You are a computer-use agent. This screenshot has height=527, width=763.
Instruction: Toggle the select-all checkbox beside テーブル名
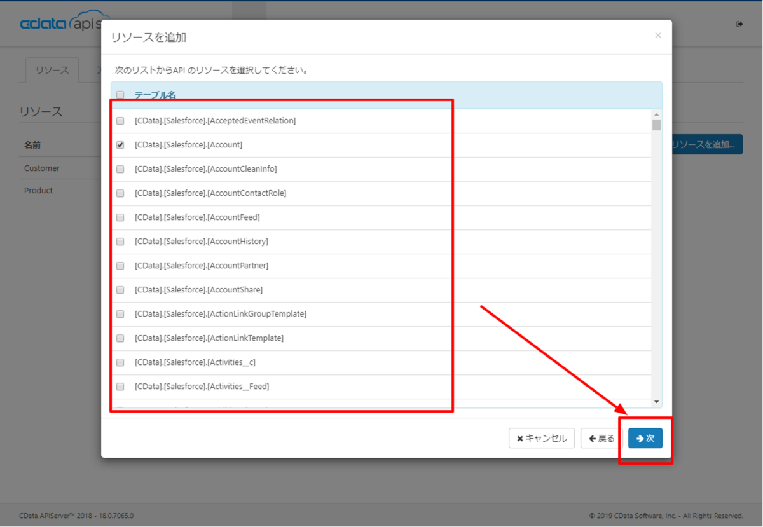point(120,95)
